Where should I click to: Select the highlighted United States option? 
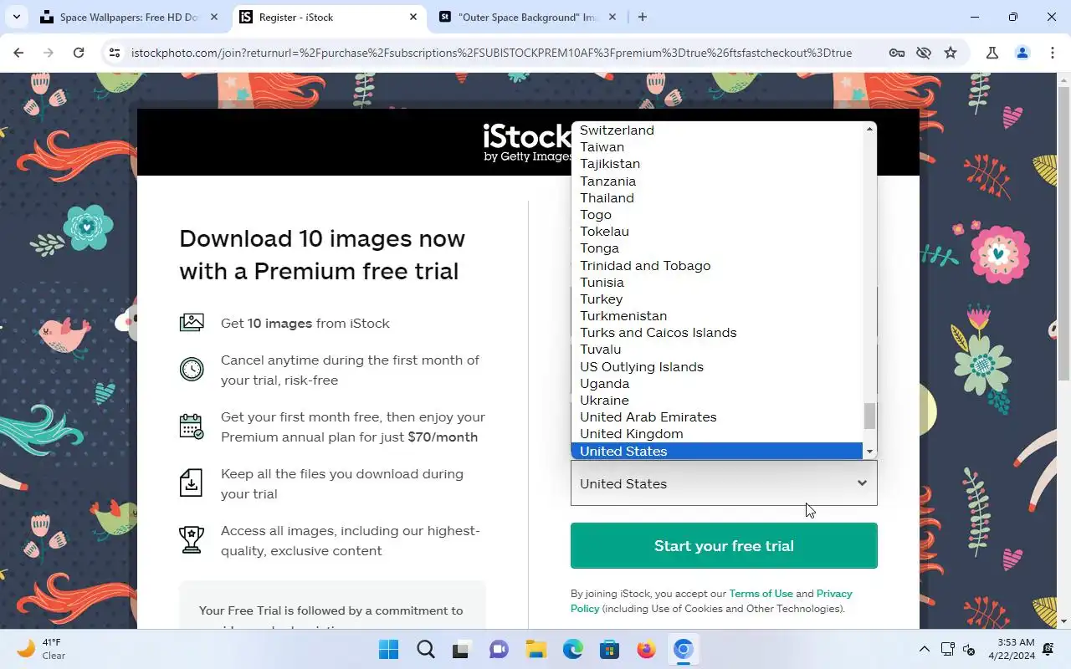[x=717, y=451]
